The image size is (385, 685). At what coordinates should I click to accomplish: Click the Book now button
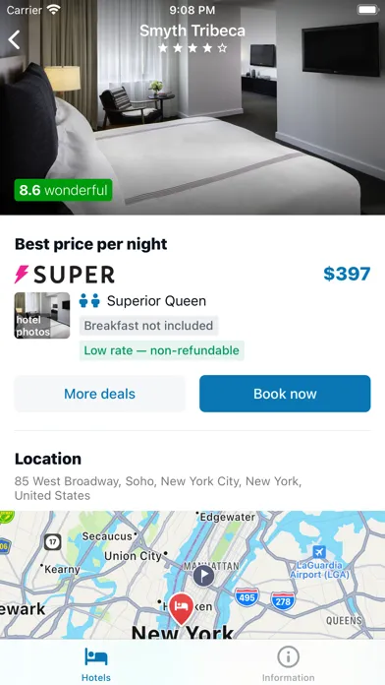(x=285, y=394)
